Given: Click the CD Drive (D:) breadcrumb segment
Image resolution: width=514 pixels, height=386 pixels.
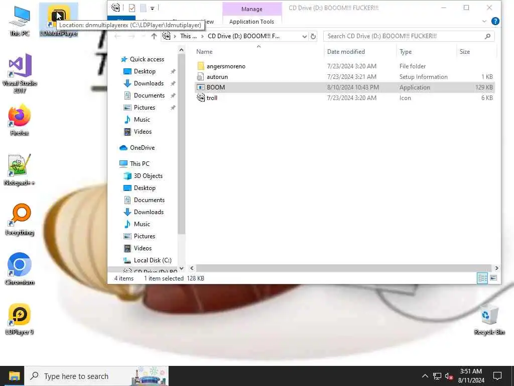Looking at the screenshot, I should coord(243,36).
